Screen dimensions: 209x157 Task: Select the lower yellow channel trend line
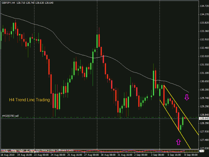tap(175, 124)
